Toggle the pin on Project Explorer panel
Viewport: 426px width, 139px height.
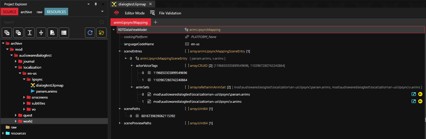coord(96,4)
